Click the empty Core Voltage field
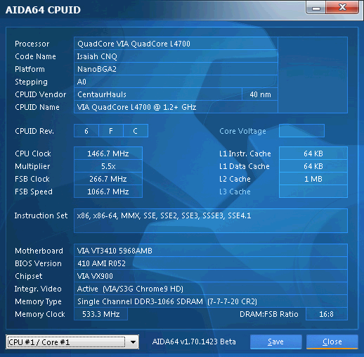 point(301,131)
